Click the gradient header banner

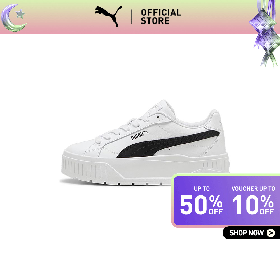(140, 17)
